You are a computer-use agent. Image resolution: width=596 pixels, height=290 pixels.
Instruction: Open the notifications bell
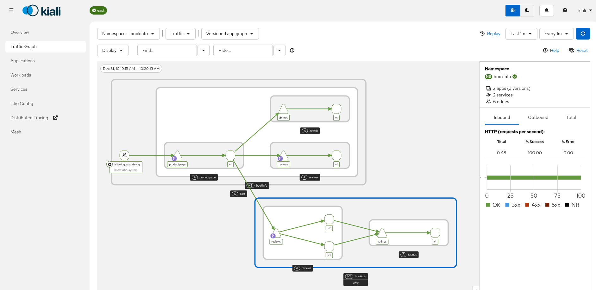(x=547, y=10)
